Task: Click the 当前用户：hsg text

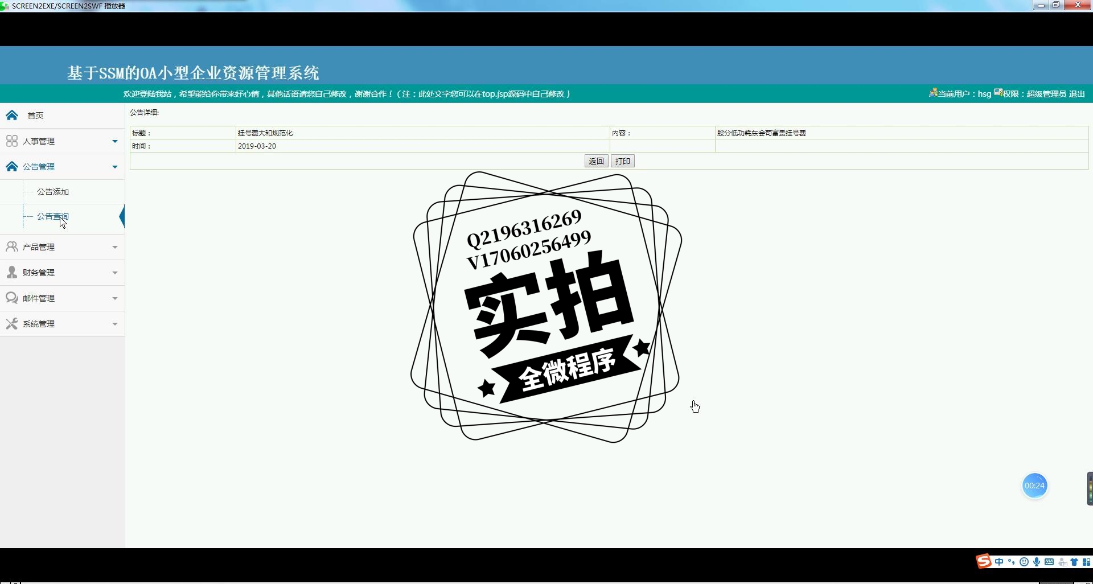Action: pyautogui.click(x=964, y=94)
